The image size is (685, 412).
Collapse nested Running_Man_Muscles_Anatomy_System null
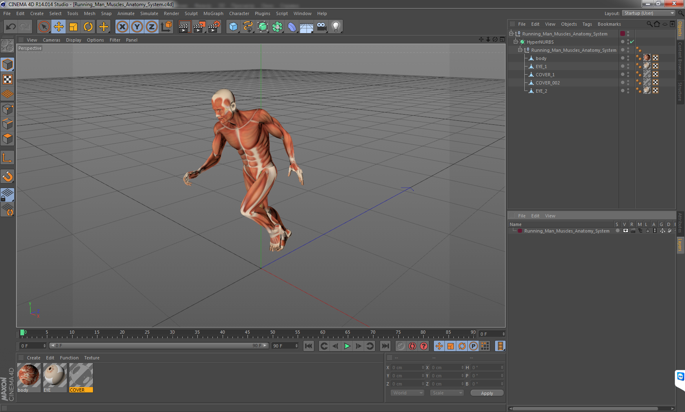(520, 50)
